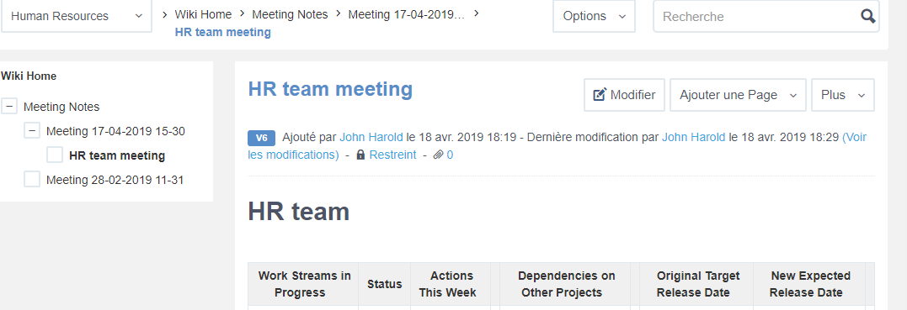Screen dimensions: 907x310
Task: Click the search magnifier icon
Action: point(867,16)
